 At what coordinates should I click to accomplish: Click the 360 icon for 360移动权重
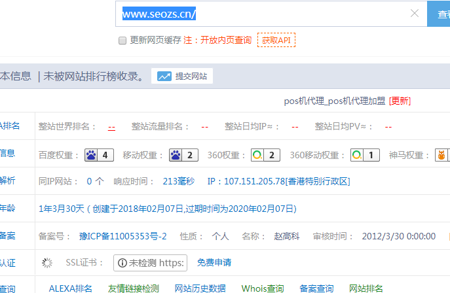(357, 155)
